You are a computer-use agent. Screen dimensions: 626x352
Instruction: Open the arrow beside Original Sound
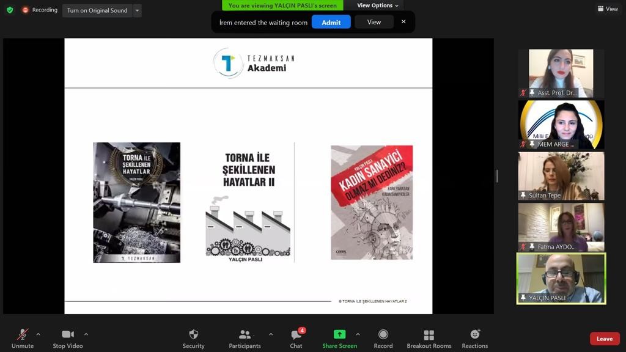137,10
